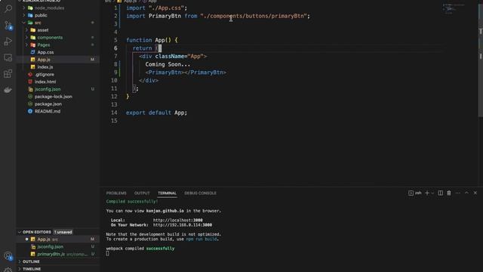Open index.js in the explorer
The image size is (483, 272).
58,67
